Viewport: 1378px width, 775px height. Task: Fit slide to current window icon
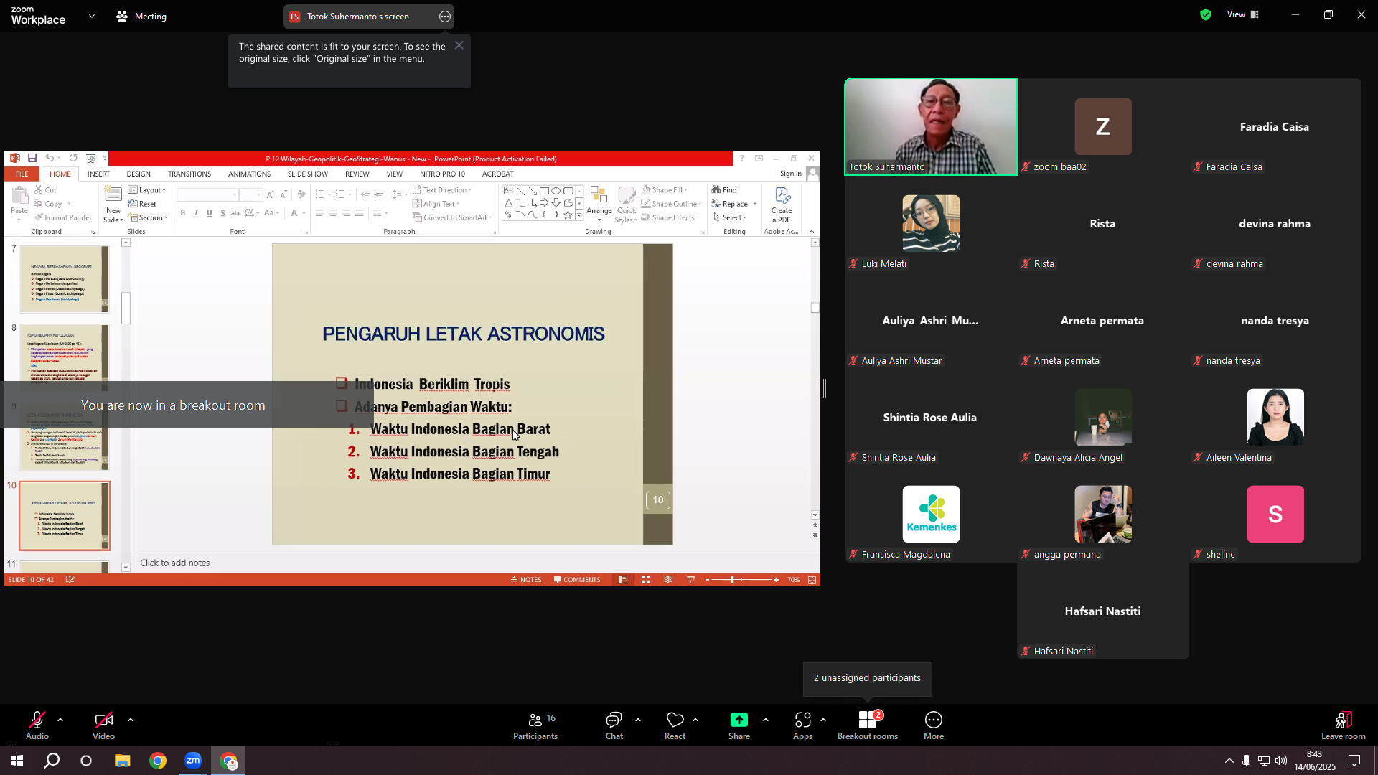(x=812, y=580)
